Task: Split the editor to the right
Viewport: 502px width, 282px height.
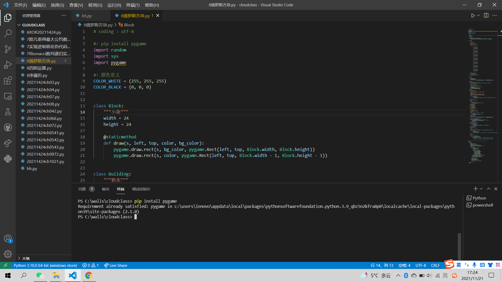Action: click(x=486, y=16)
